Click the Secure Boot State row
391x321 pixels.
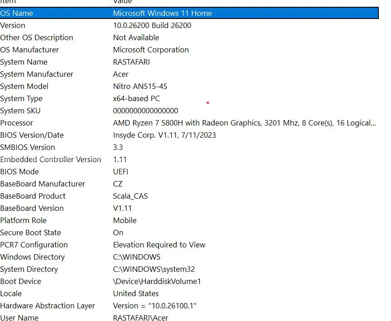coord(30,233)
